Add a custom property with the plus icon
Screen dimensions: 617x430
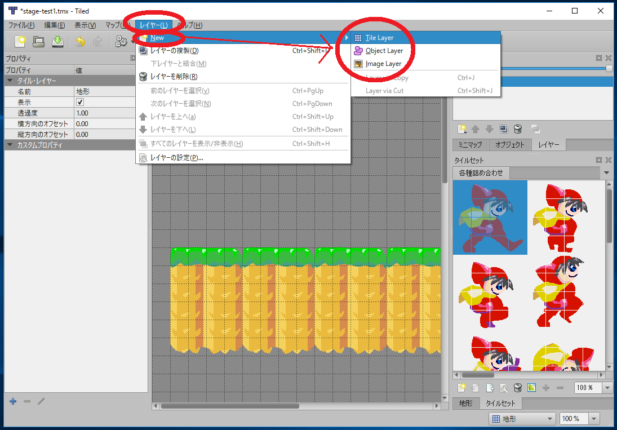point(12,401)
